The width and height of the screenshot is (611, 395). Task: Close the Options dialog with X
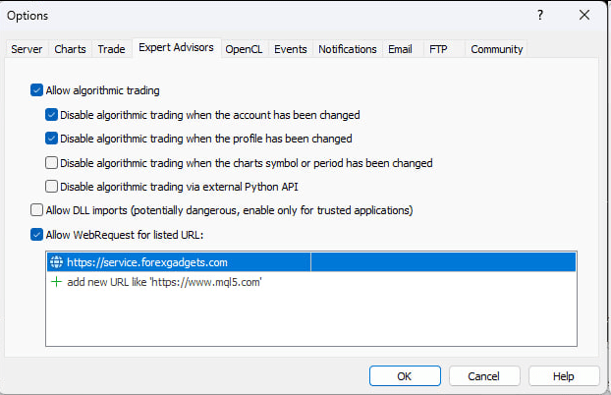point(584,15)
